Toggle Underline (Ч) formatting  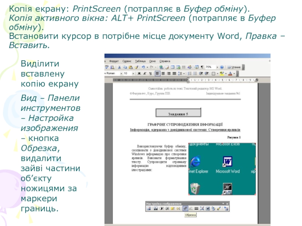(x=150, y=73)
